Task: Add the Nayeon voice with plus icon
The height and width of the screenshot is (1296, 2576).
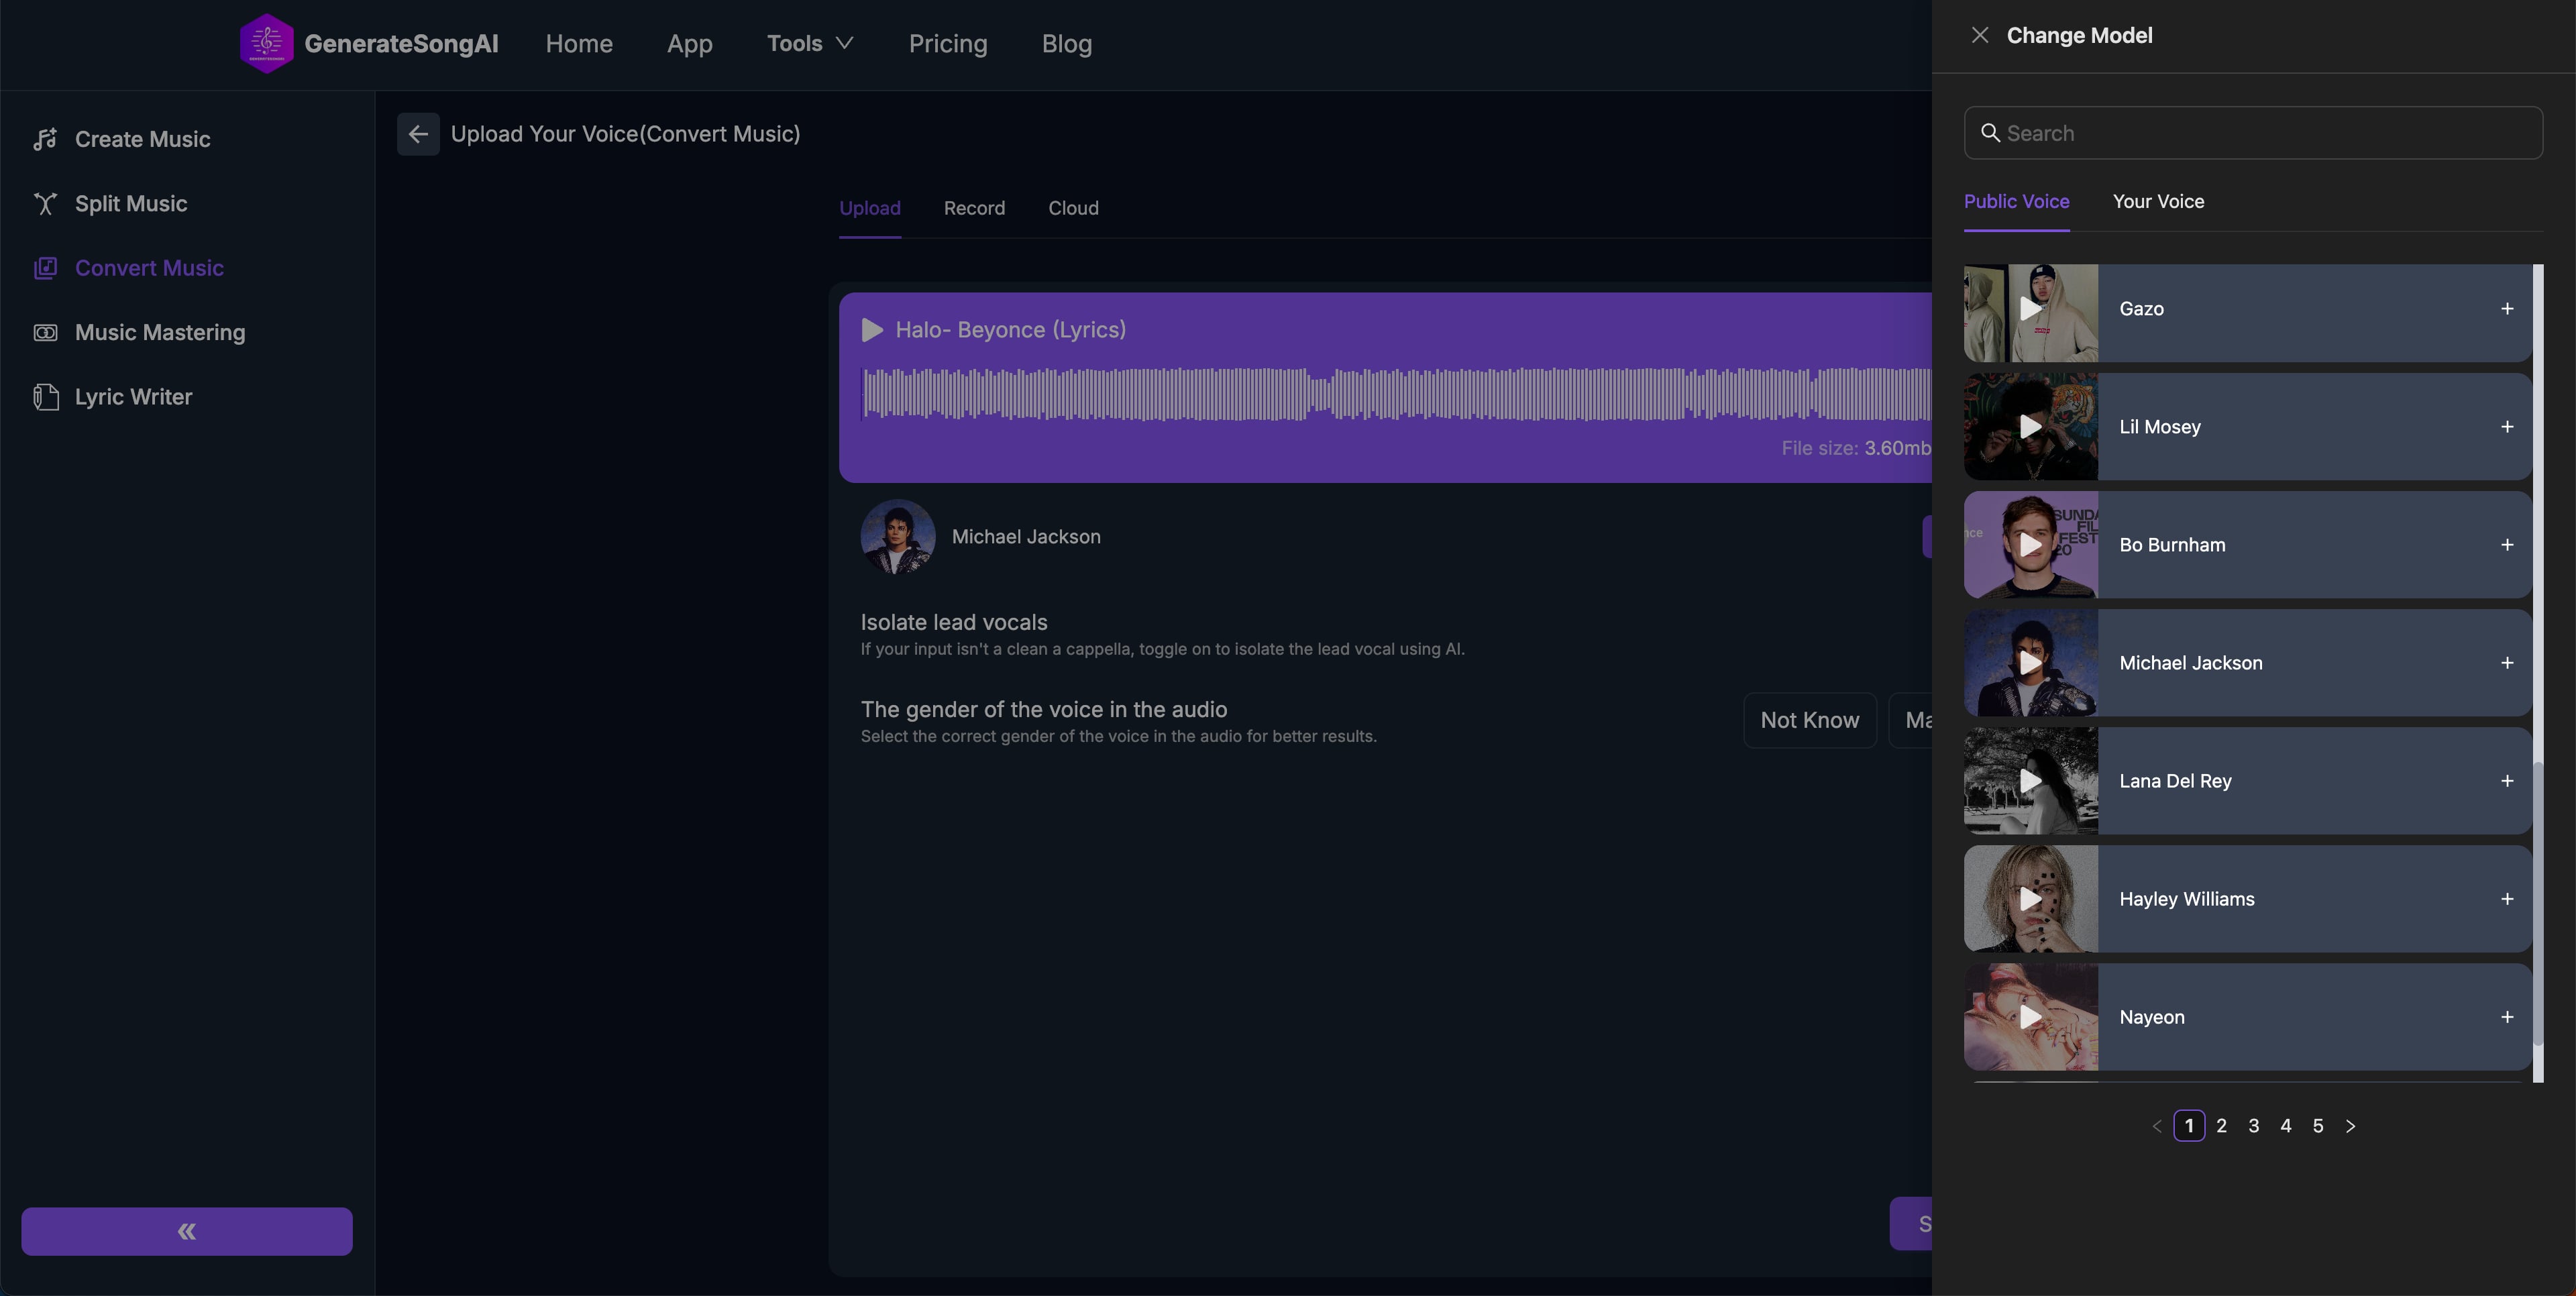Action: pos(2507,1017)
